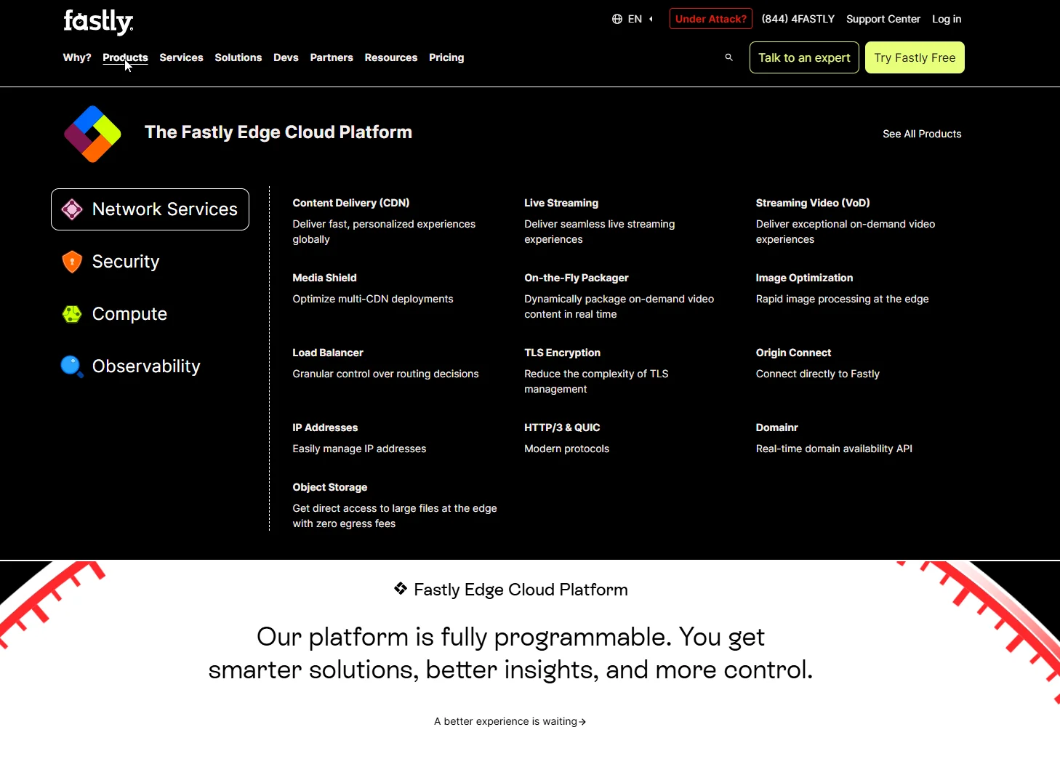The height and width of the screenshot is (759, 1060).
Task: Go to the Pricing page
Action: (446, 57)
